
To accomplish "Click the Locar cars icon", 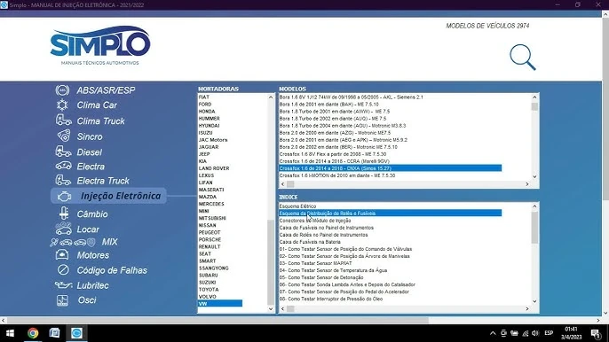I will point(63,229).
